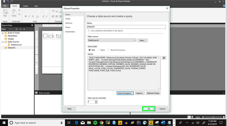Click the shrink font size icon
This screenshot has width=227, height=126.
pyautogui.click(x=47, y=16)
